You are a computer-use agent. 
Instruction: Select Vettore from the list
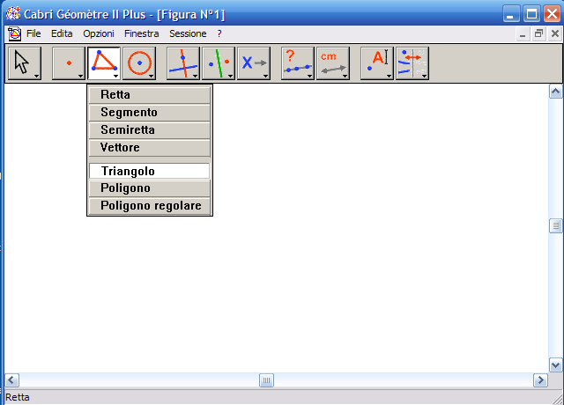[x=150, y=148]
